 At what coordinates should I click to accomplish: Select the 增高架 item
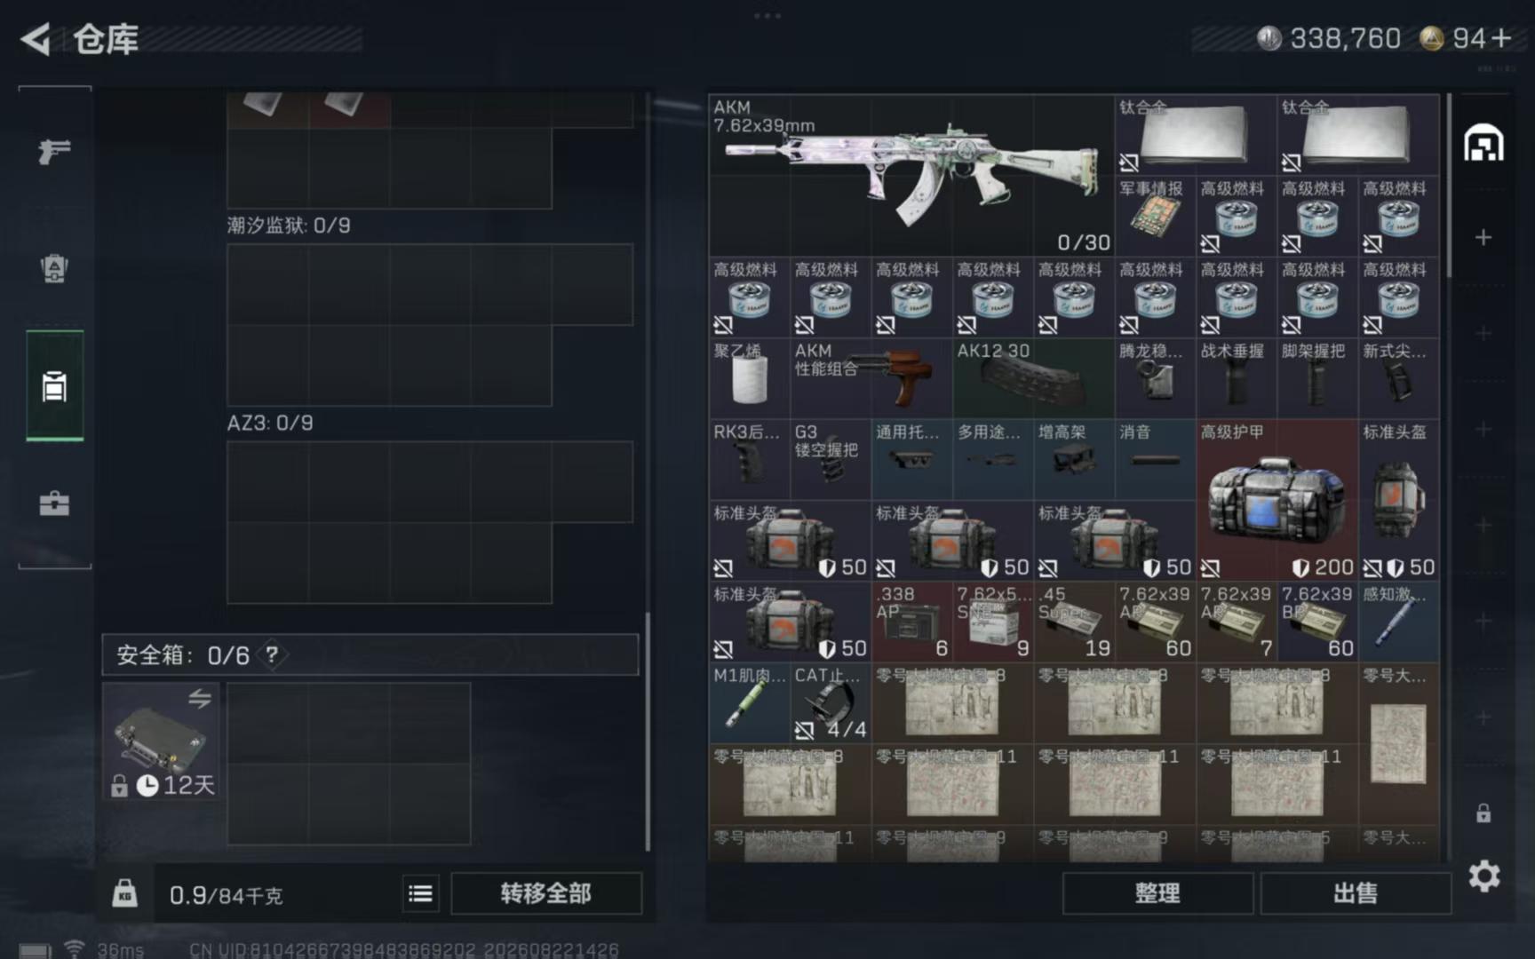(x=1074, y=460)
